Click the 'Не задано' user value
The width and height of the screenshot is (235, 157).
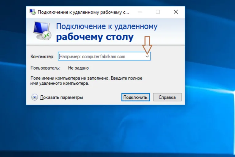tap(78, 68)
